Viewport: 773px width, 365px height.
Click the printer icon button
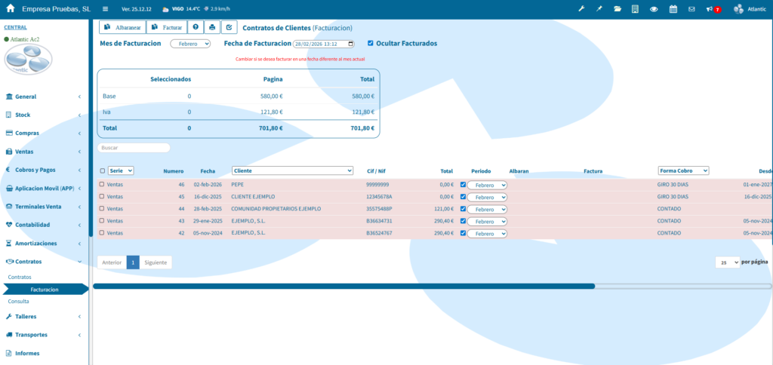(x=213, y=27)
